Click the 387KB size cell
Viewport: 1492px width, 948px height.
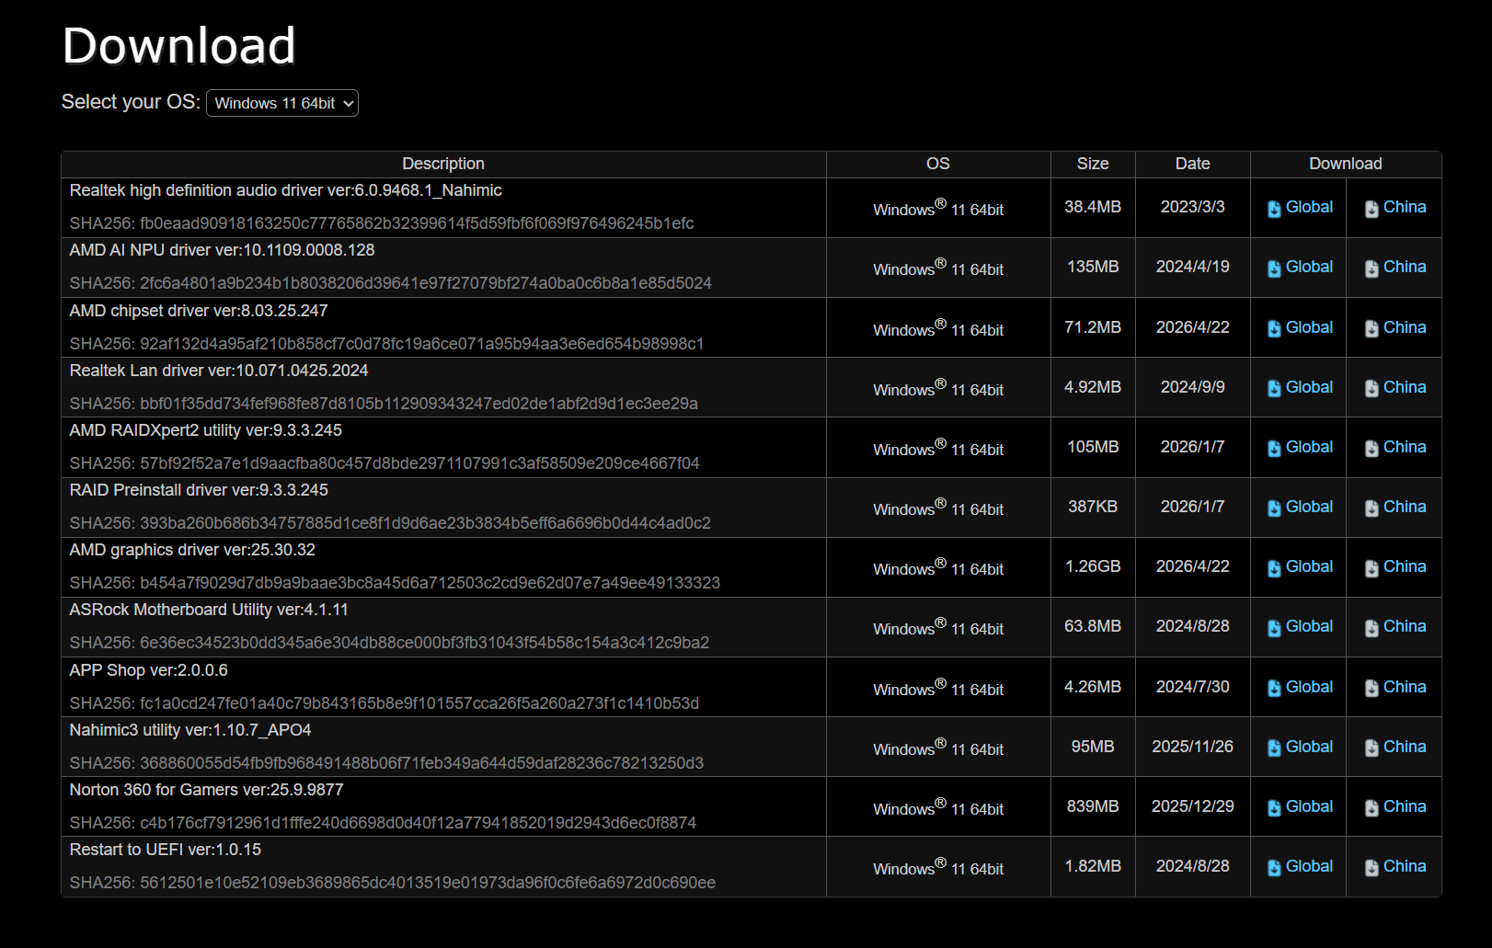click(x=1093, y=507)
